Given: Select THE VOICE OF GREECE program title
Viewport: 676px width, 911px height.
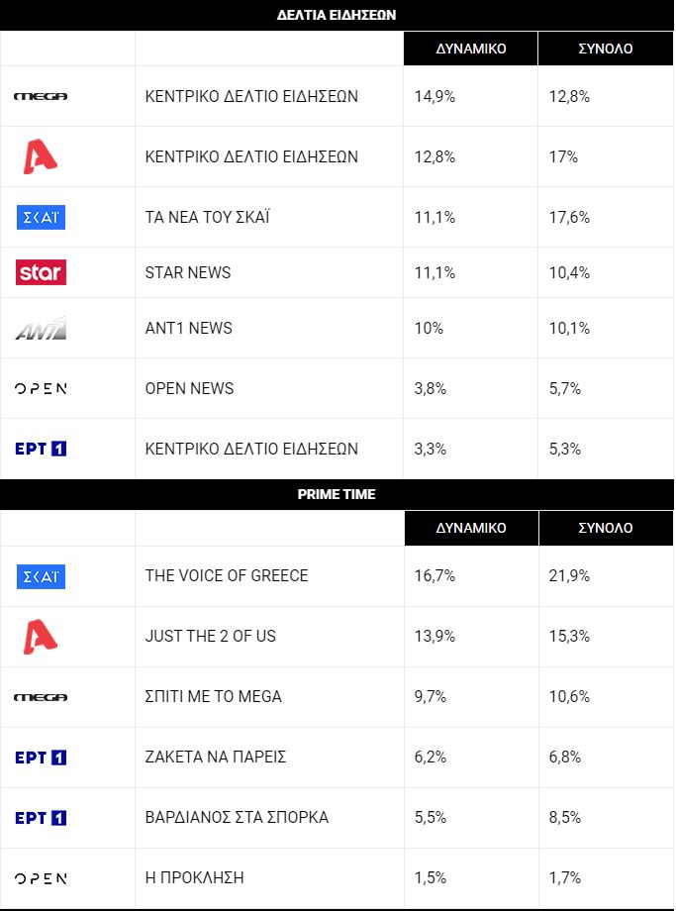Looking at the screenshot, I should point(227,575).
